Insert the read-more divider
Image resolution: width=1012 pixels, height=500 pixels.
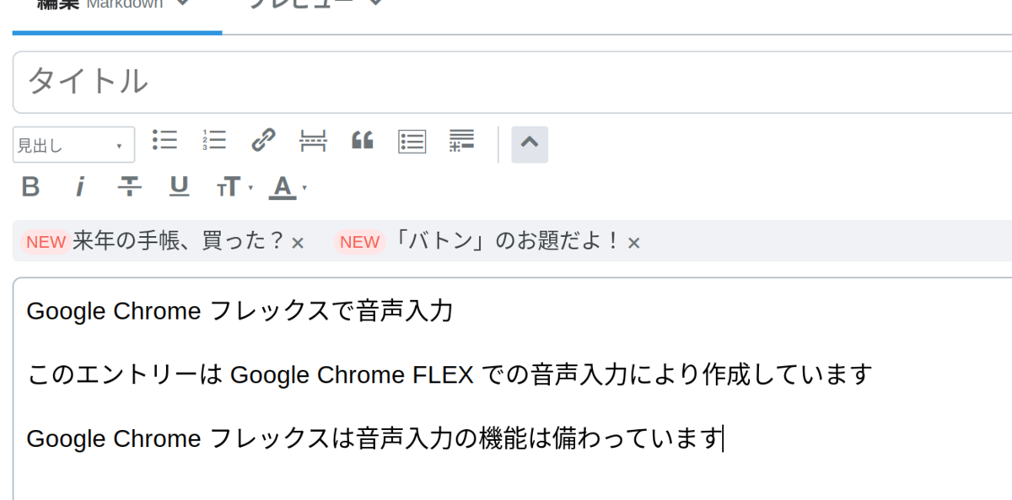pos(313,141)
